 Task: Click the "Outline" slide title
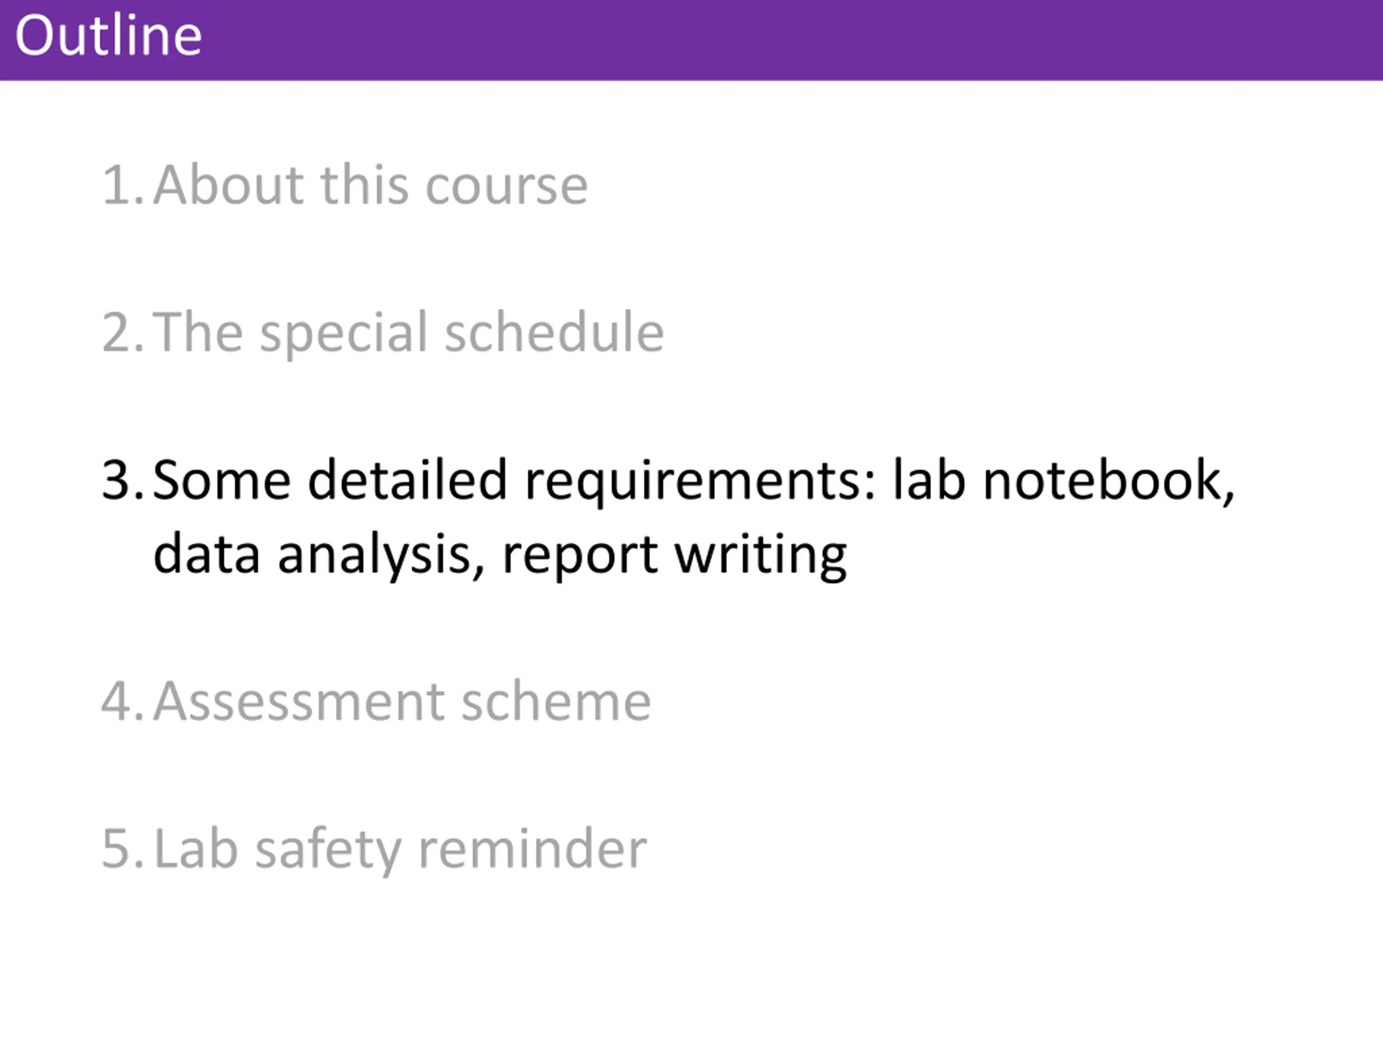tap(108, 35)
